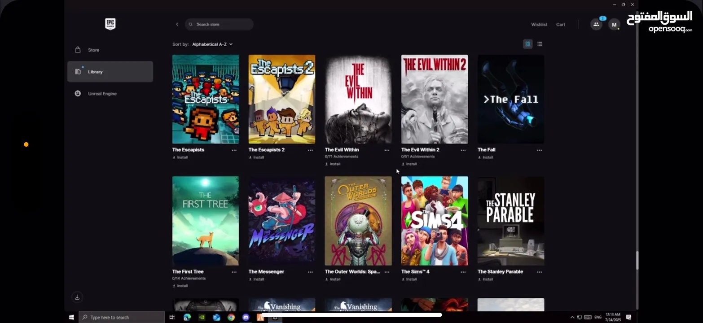Open Discord from the taskbar
This screenshot has height=323, width=703.
point(246,317)
